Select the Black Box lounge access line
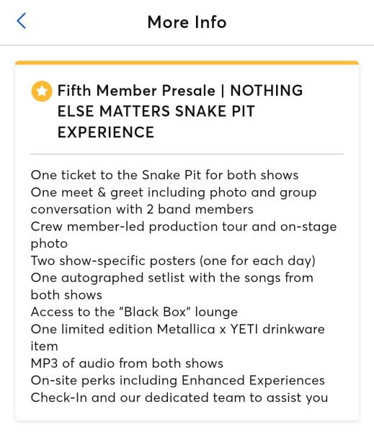This screenshot has height=432, width=374. pos(134,312)
